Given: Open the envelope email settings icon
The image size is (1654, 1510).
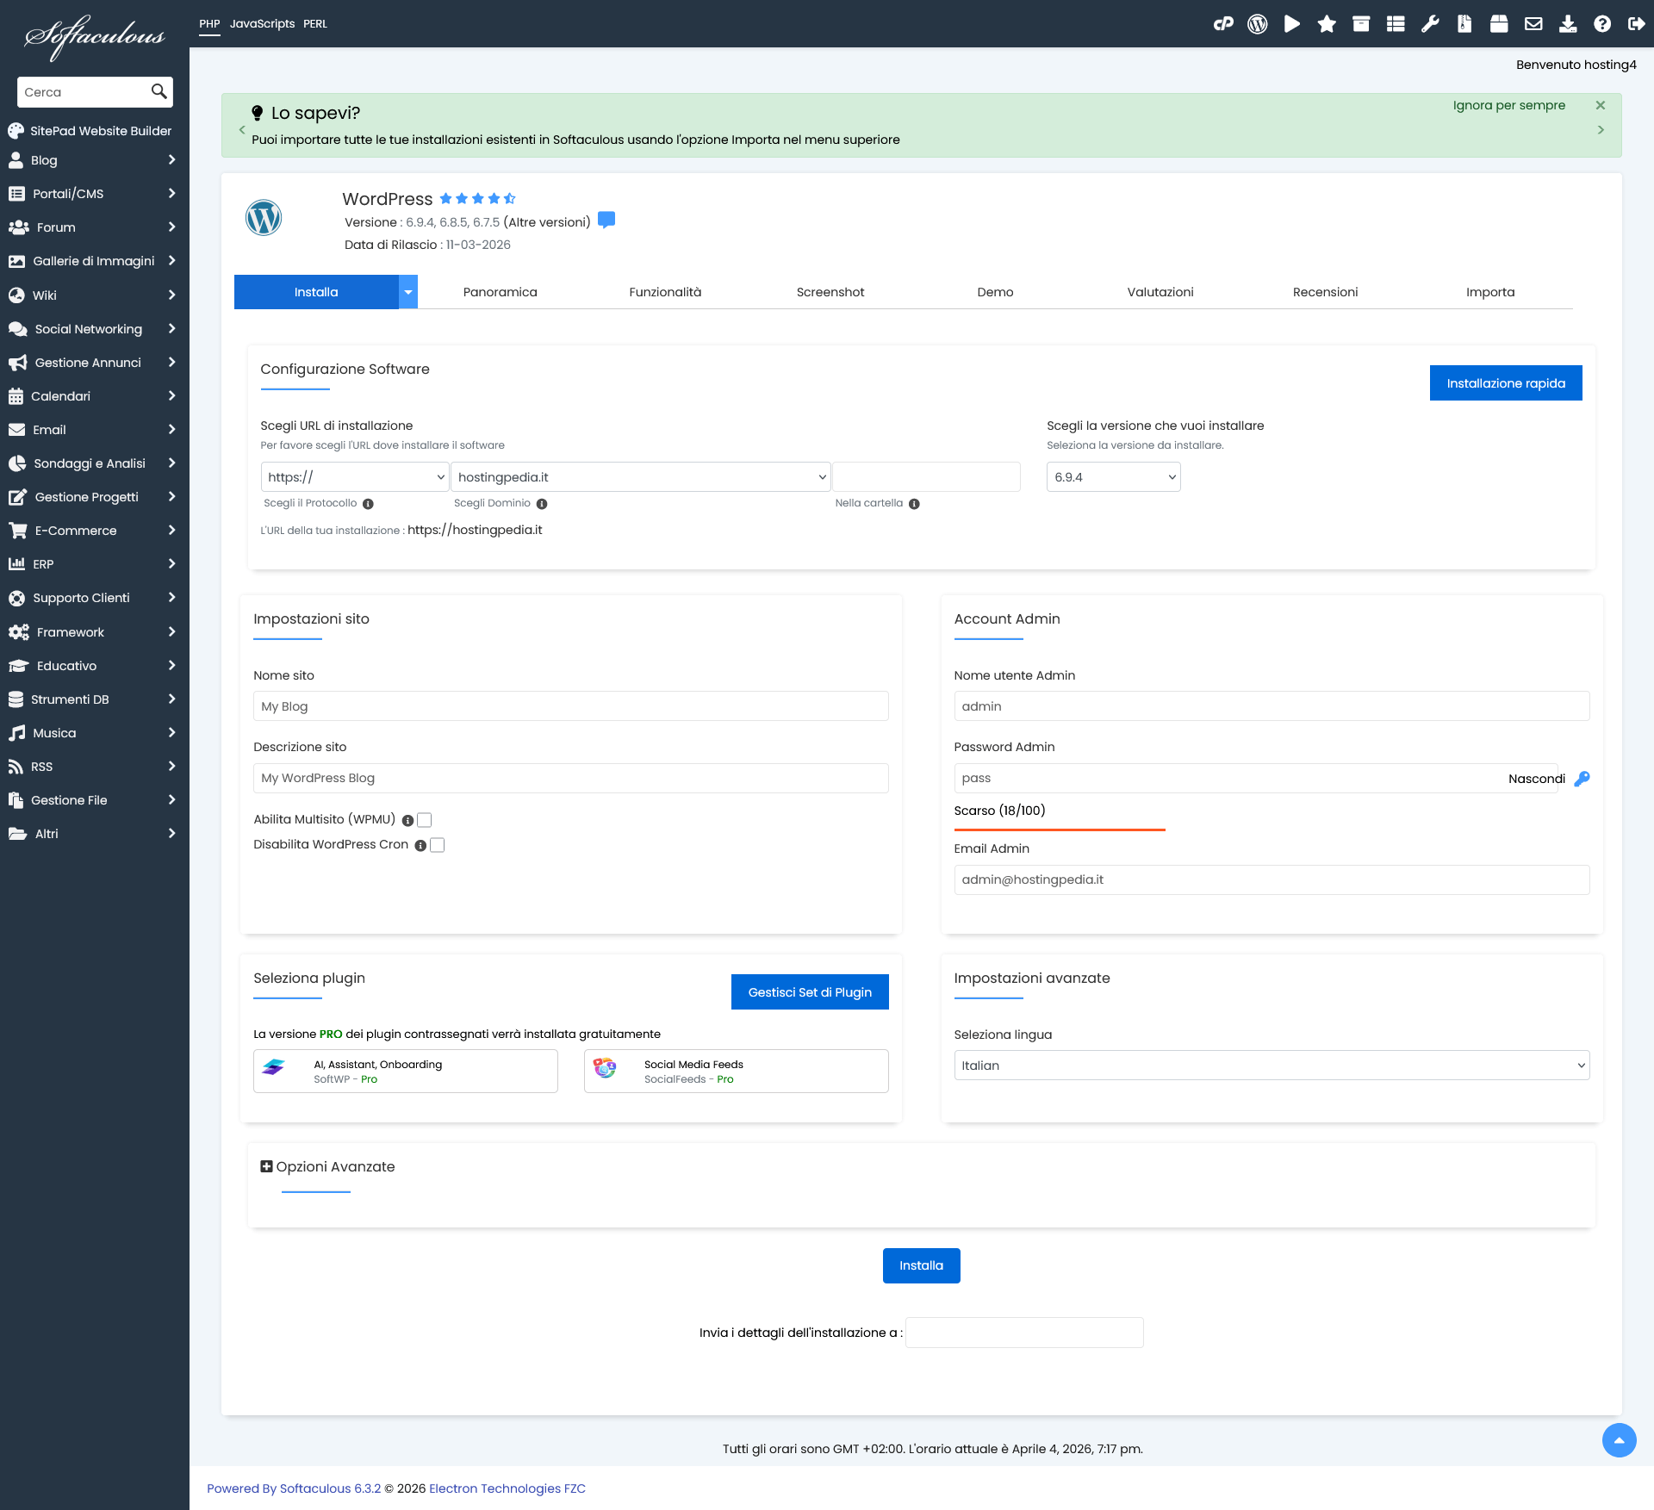Looking at the screenshot, I should coord(1533,24).
